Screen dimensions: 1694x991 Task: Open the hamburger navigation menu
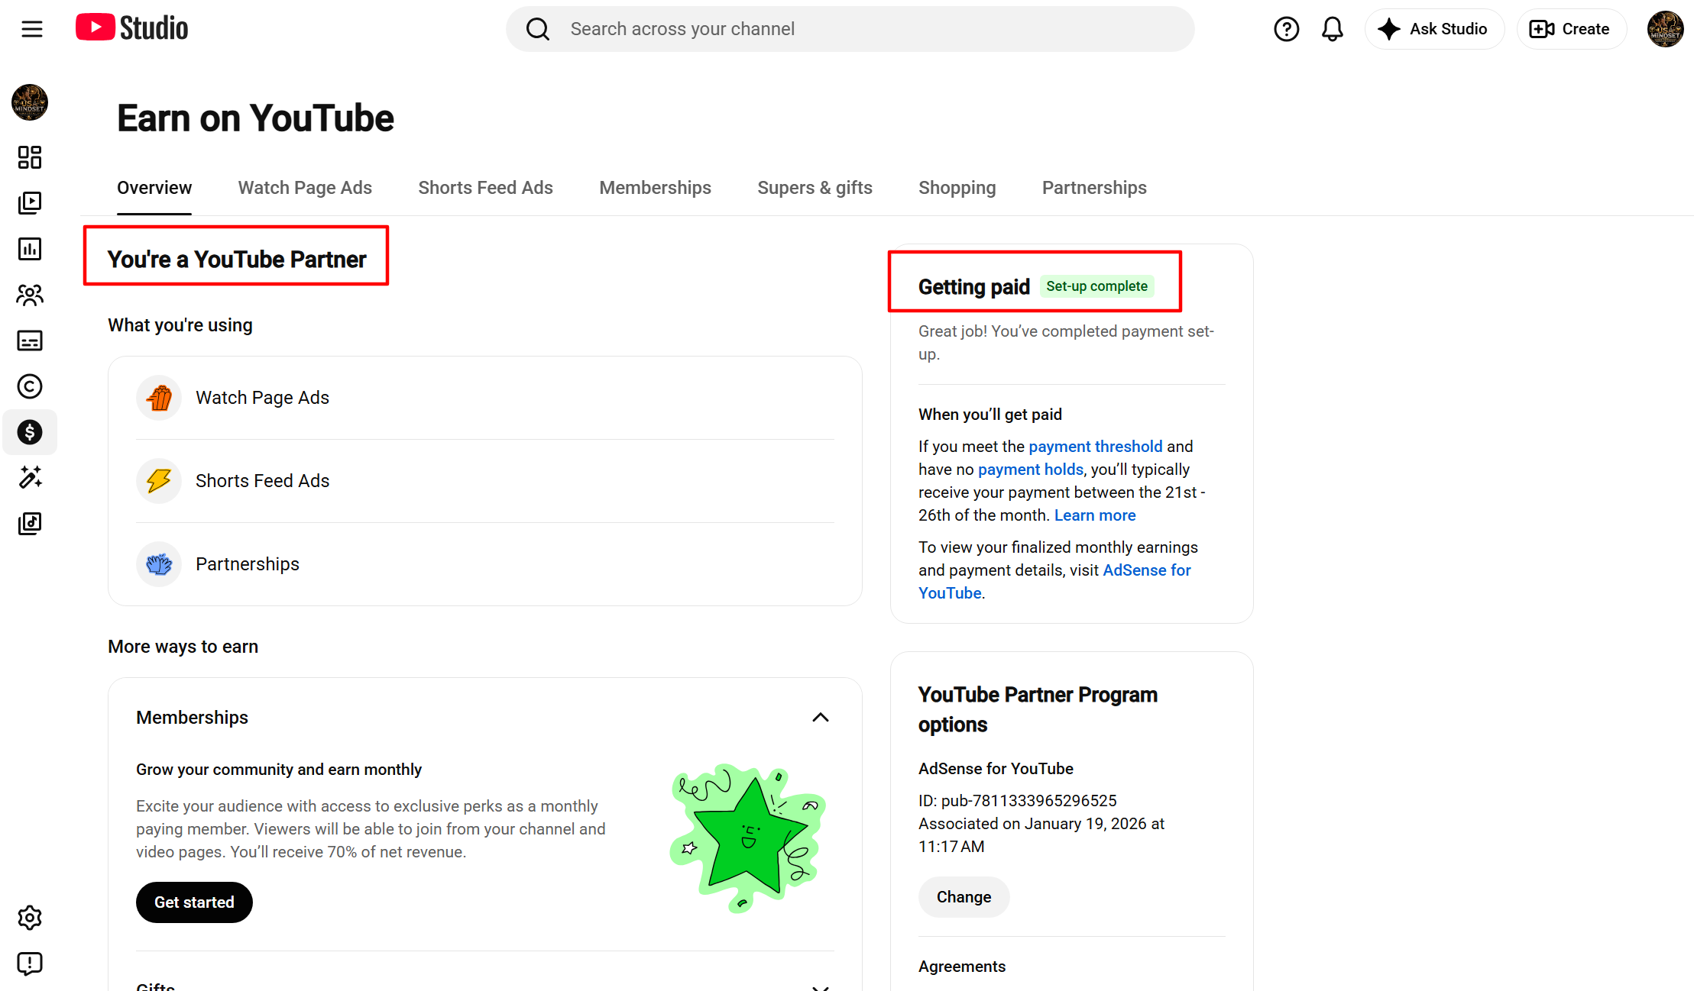pyautogui.click(x=31, y=29)
